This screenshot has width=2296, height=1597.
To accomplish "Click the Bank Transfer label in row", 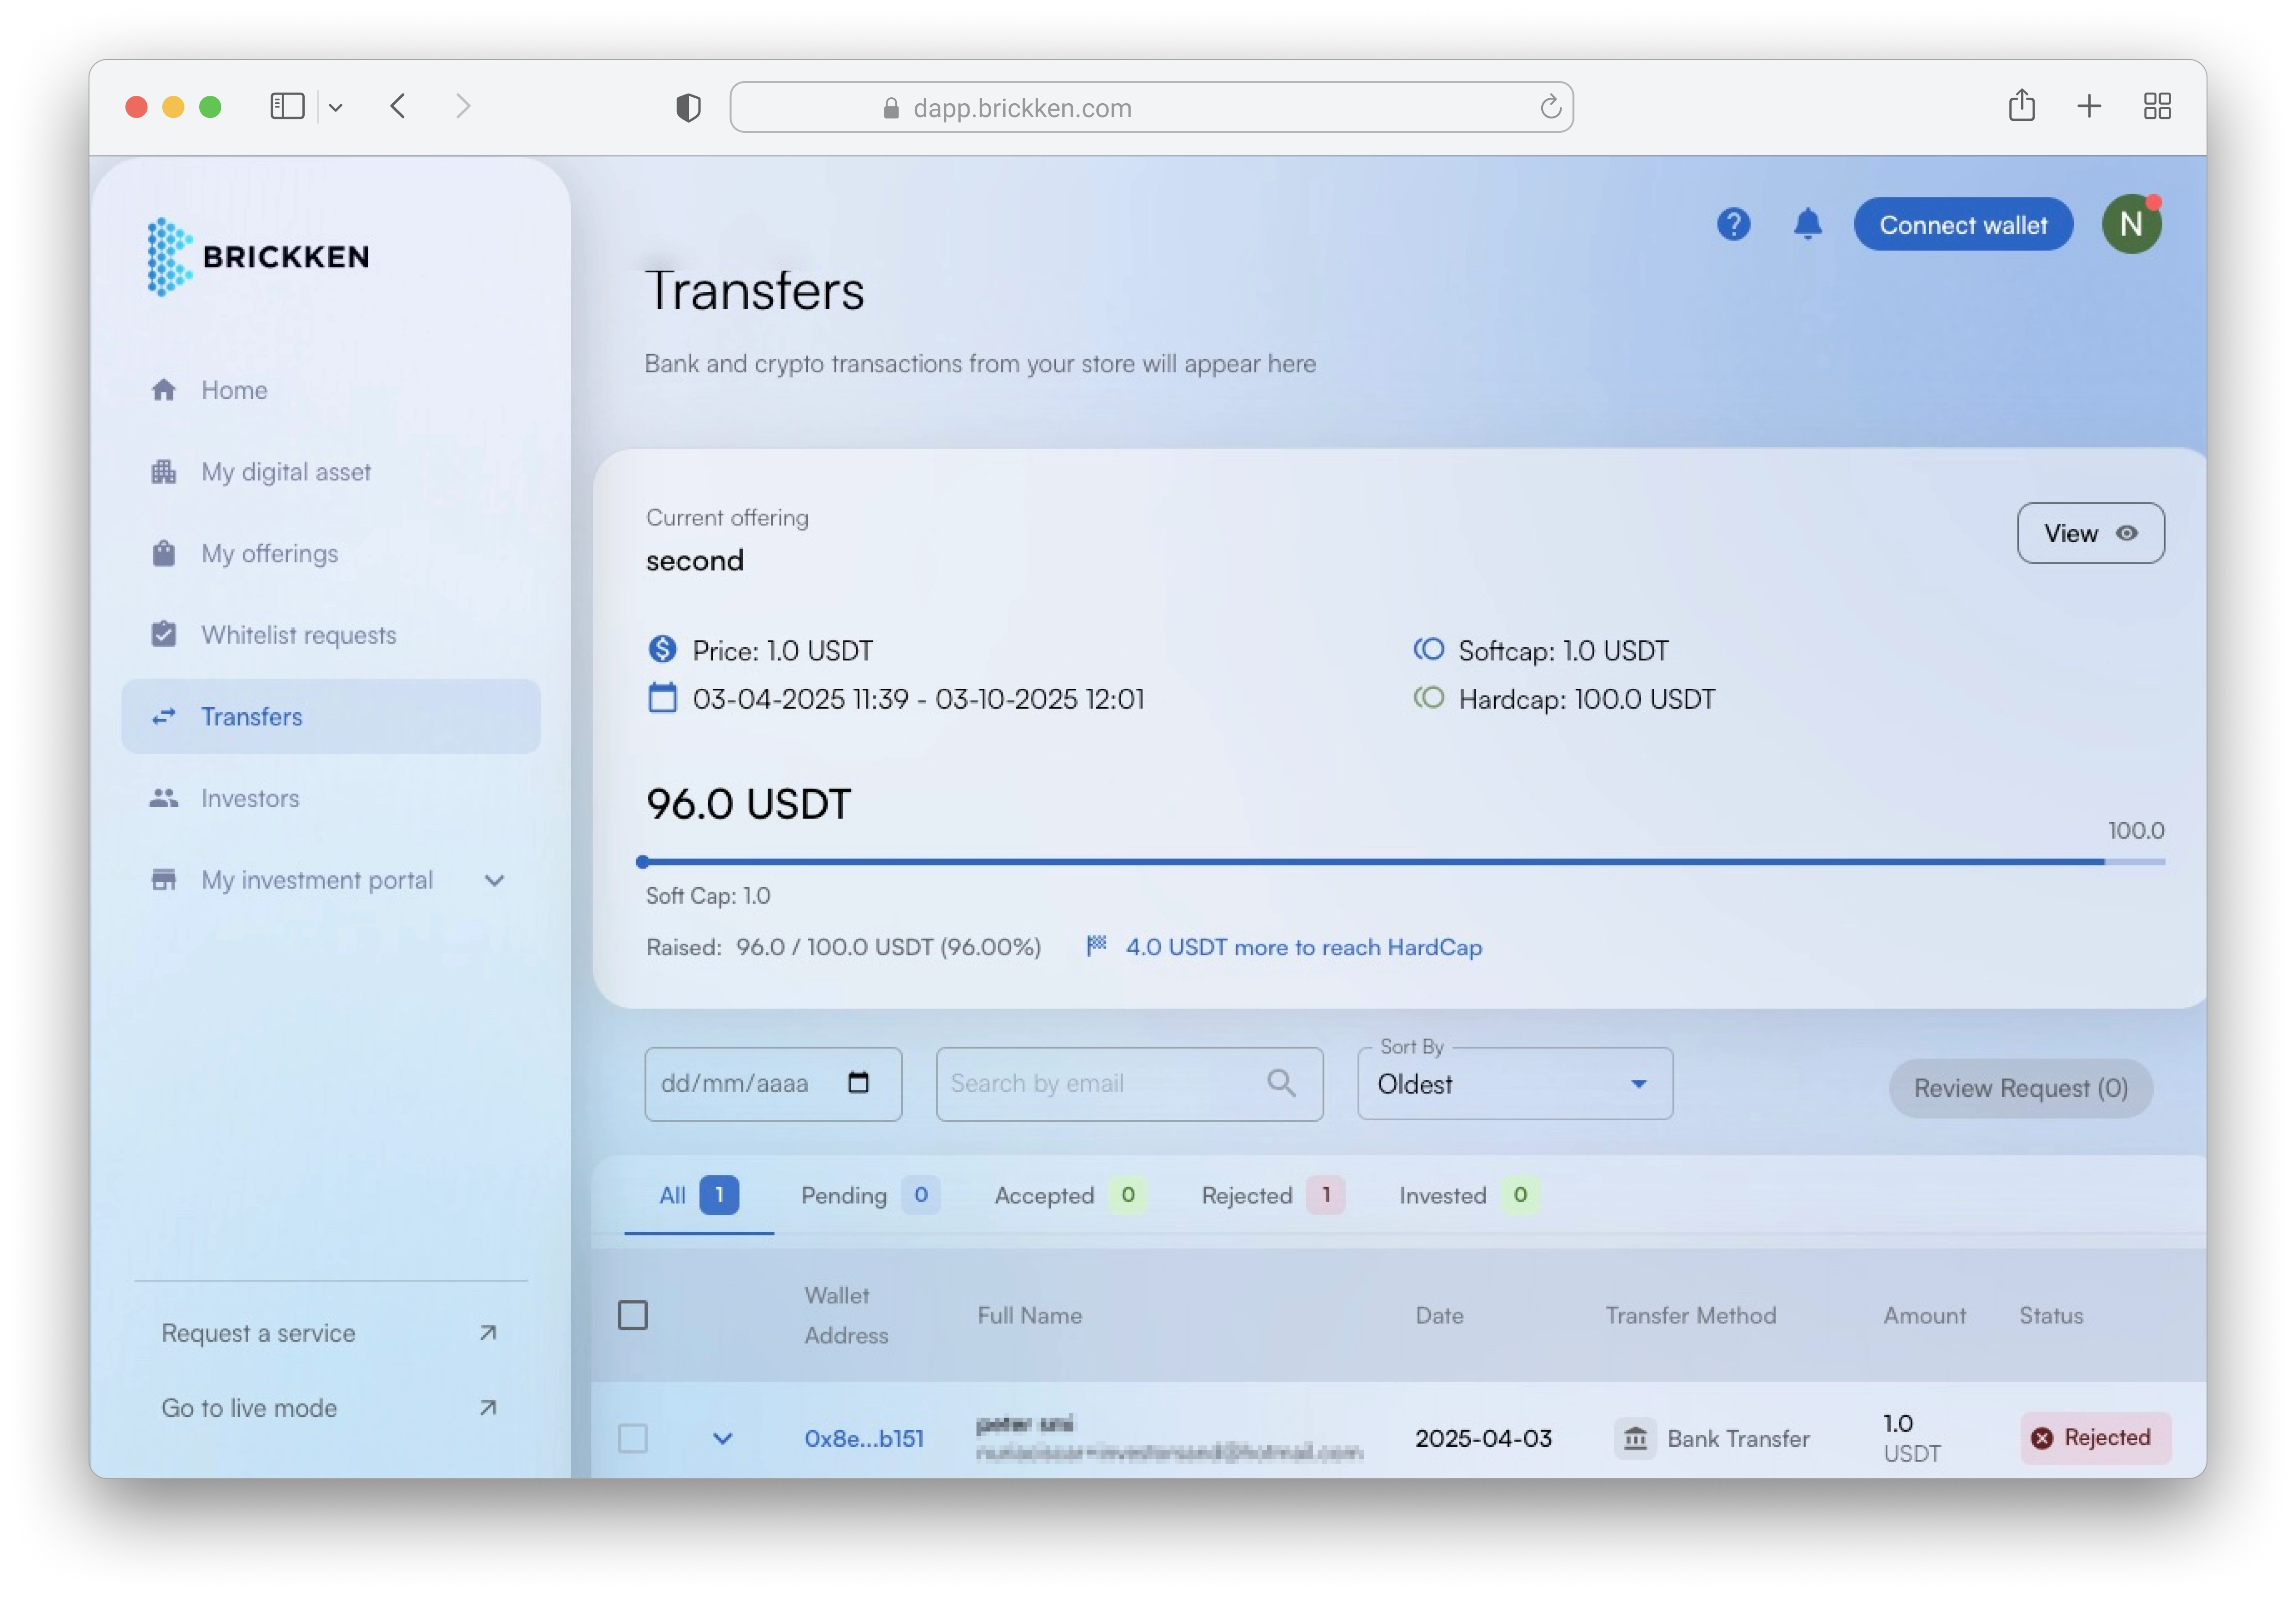I will (x=1738, y=1439).
